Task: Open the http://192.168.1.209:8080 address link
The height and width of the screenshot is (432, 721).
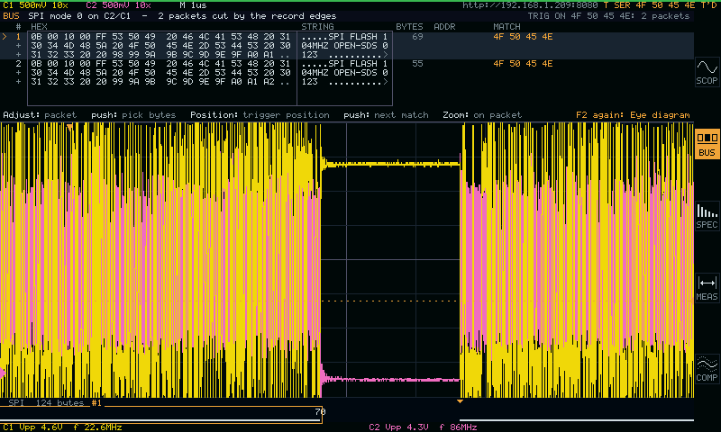Action: point(530,5)
